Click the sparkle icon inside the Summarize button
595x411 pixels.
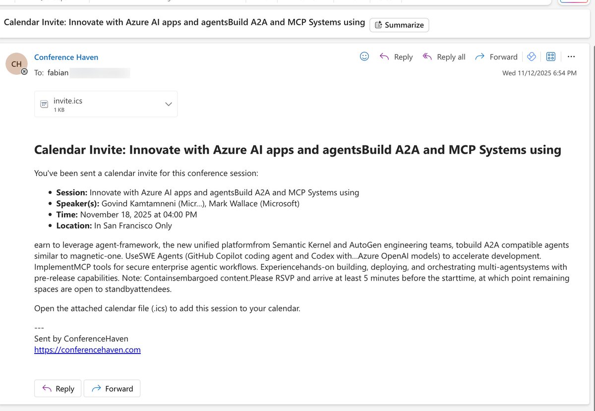379,25
